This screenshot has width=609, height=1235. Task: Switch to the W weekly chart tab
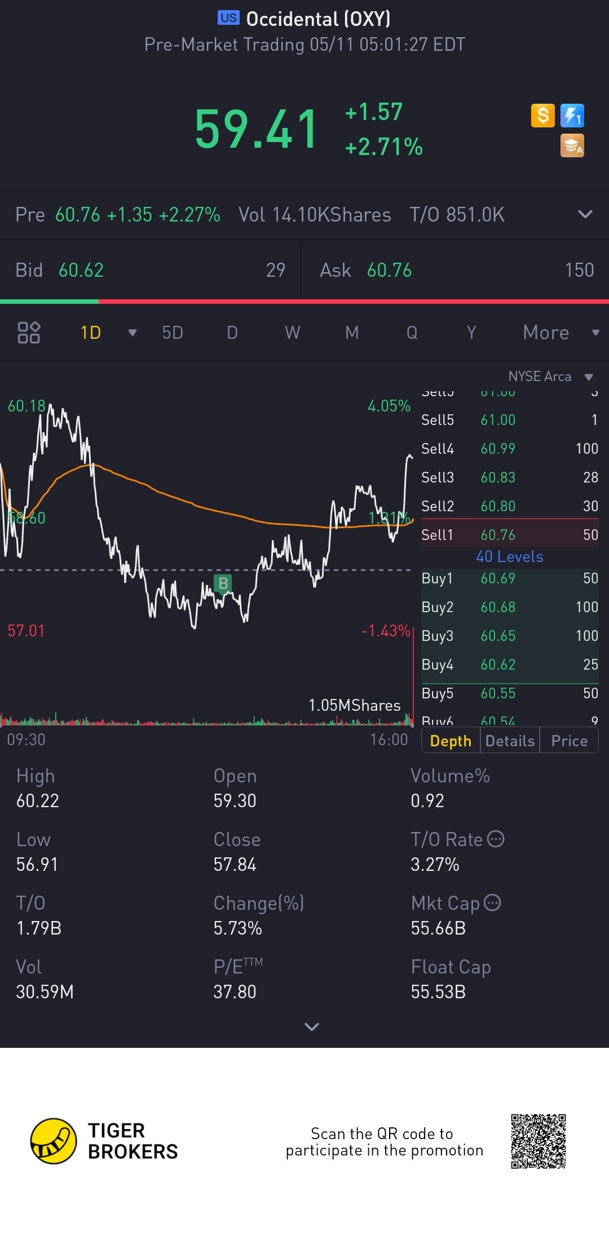tap(292, 333)
